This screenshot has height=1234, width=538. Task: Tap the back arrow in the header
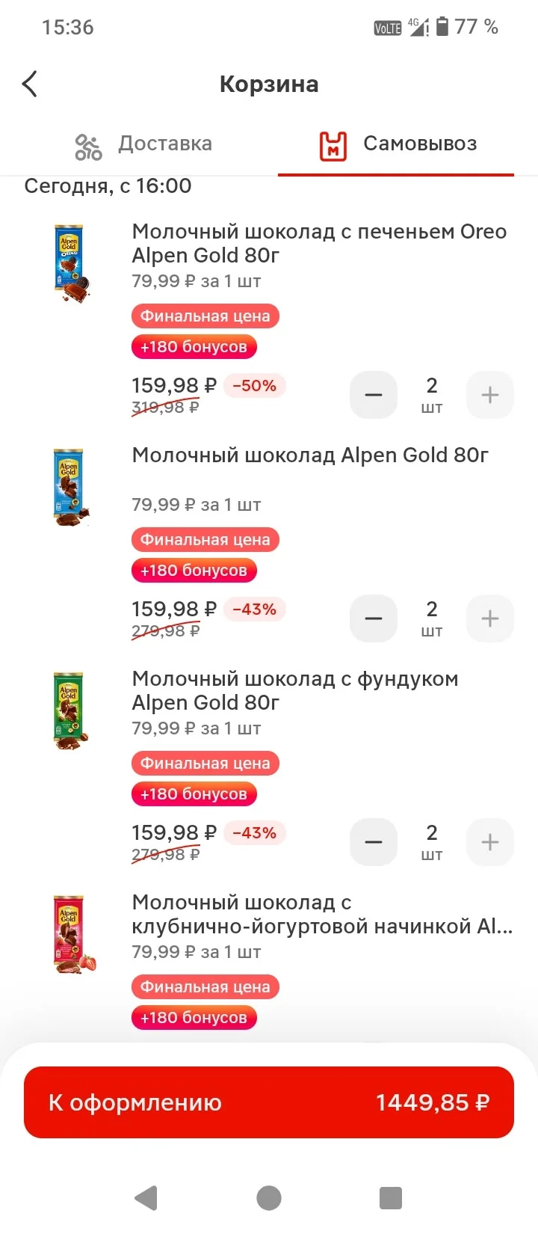pyautogui.click(x=30, y=84)
